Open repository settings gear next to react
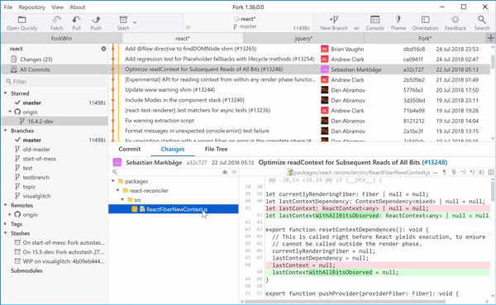The width and height of the screenshot is (496, 305). 103,49
